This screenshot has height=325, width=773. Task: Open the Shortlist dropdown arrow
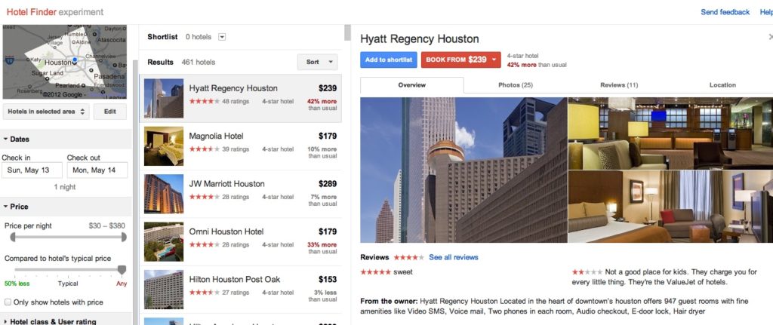[x=222, y=37]
